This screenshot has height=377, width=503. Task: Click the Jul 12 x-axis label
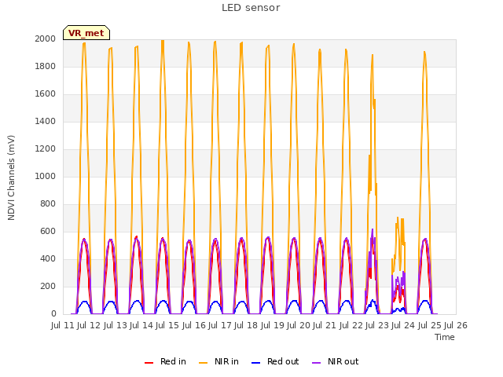90,325
